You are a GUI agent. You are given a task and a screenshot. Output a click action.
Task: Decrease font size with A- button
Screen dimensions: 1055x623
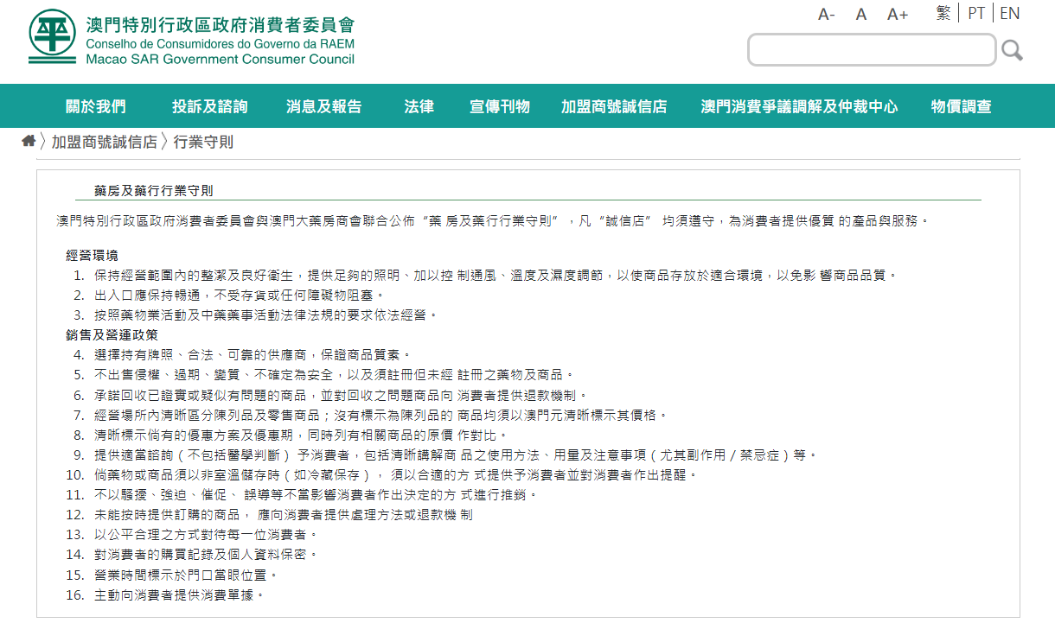coord(826,15)
